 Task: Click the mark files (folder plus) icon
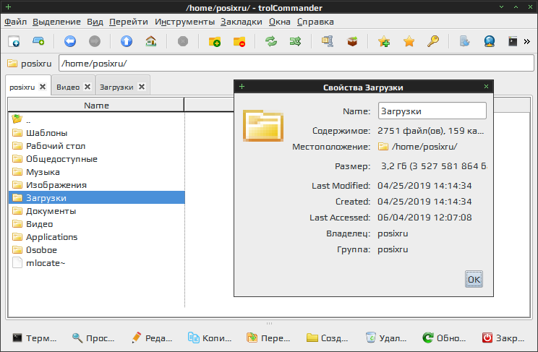point(215,41)
